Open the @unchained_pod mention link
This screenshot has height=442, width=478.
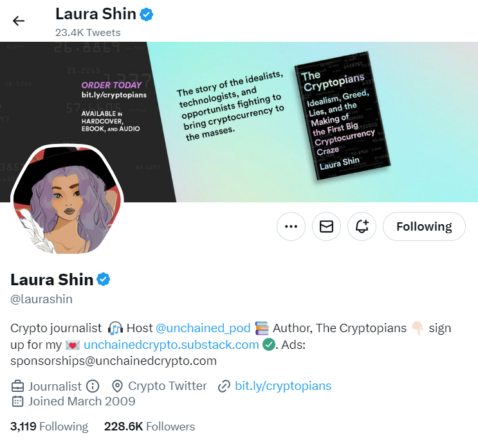pyautogui.click(x=203, y=328)
